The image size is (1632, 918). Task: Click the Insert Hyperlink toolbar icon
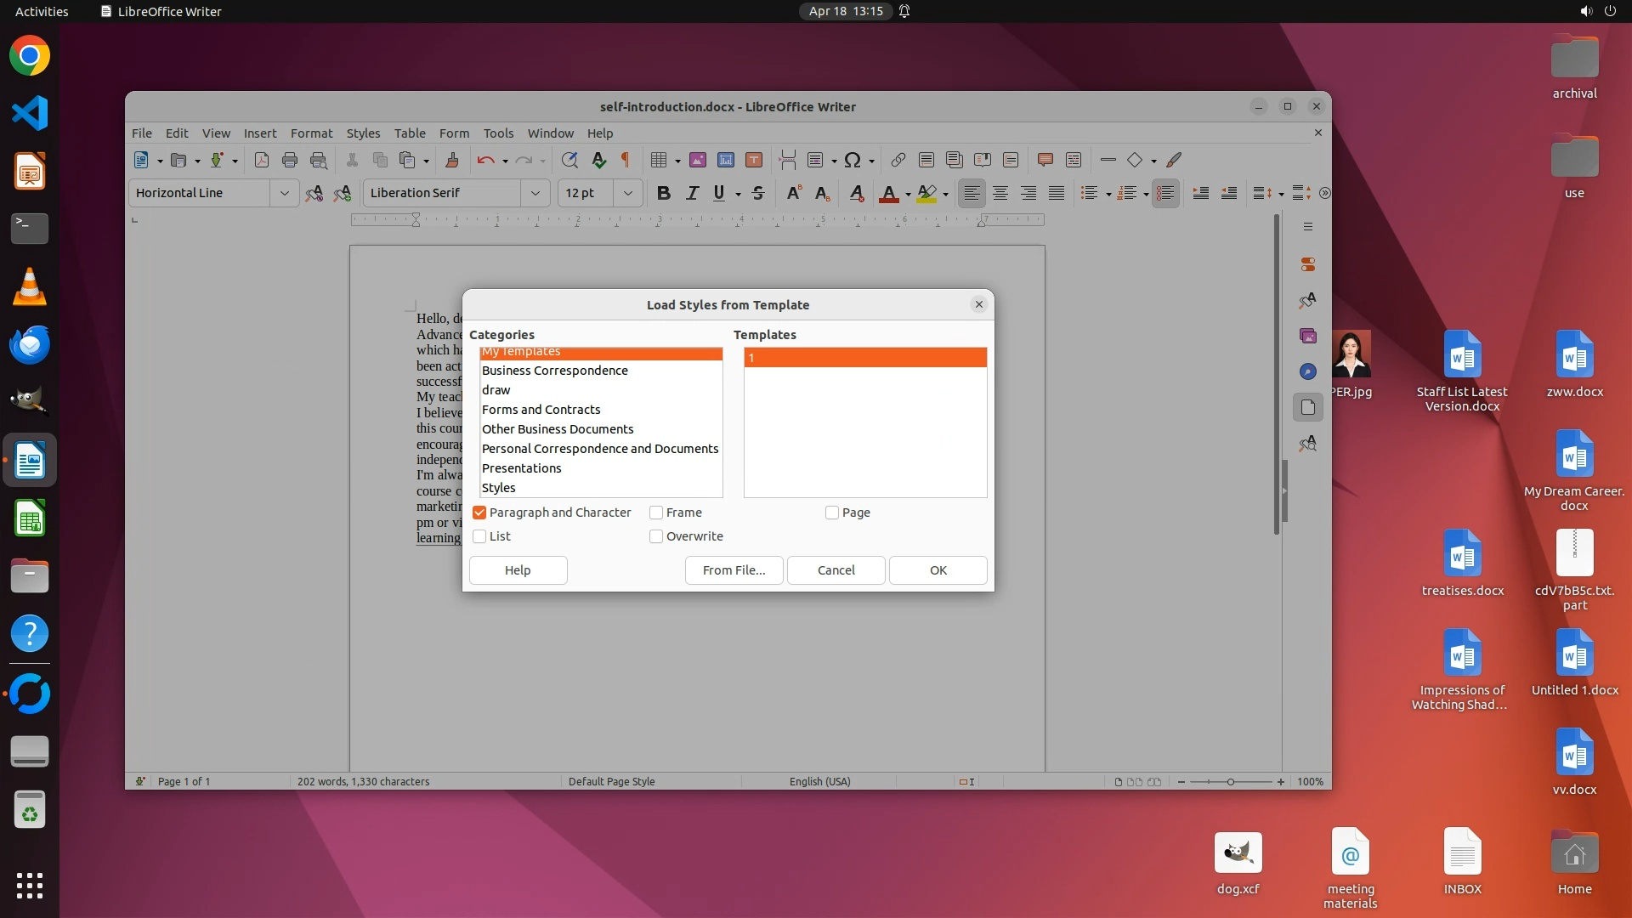[898, 160]
